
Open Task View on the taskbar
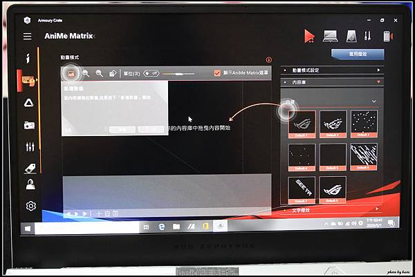147,227
